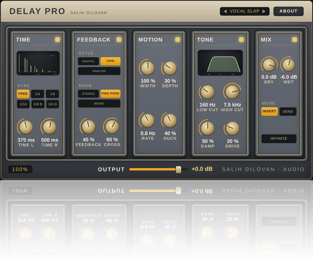This screenshot has height=279, width=313.
Task: Click the 7.5 kHz high cut value
Action: [232, 105]
